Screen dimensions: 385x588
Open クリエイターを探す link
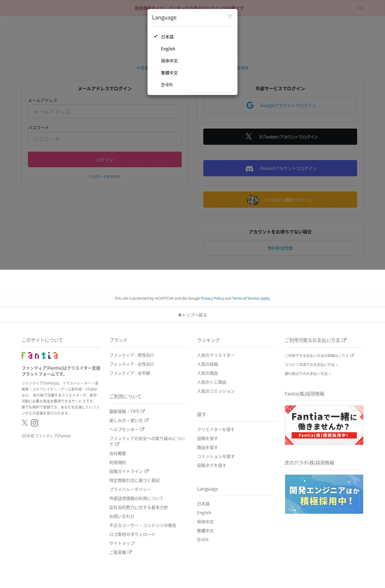[x=216, y=429]
